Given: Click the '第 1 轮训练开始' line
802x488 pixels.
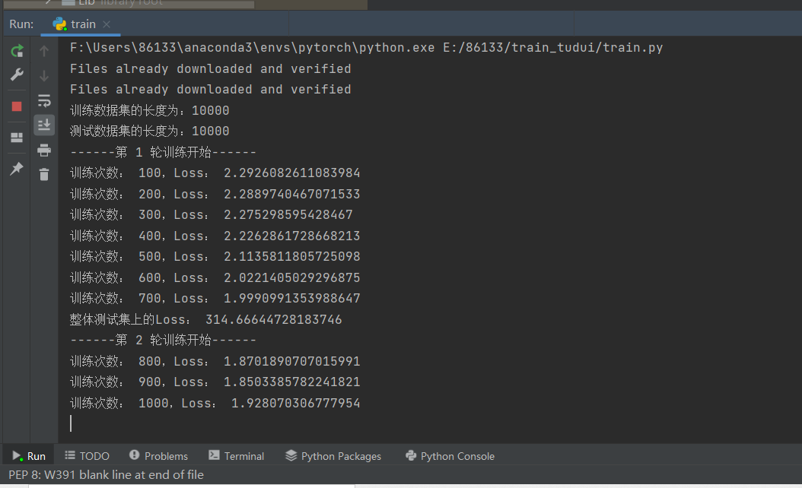Looking at the screenshot, I should [163, 152].
